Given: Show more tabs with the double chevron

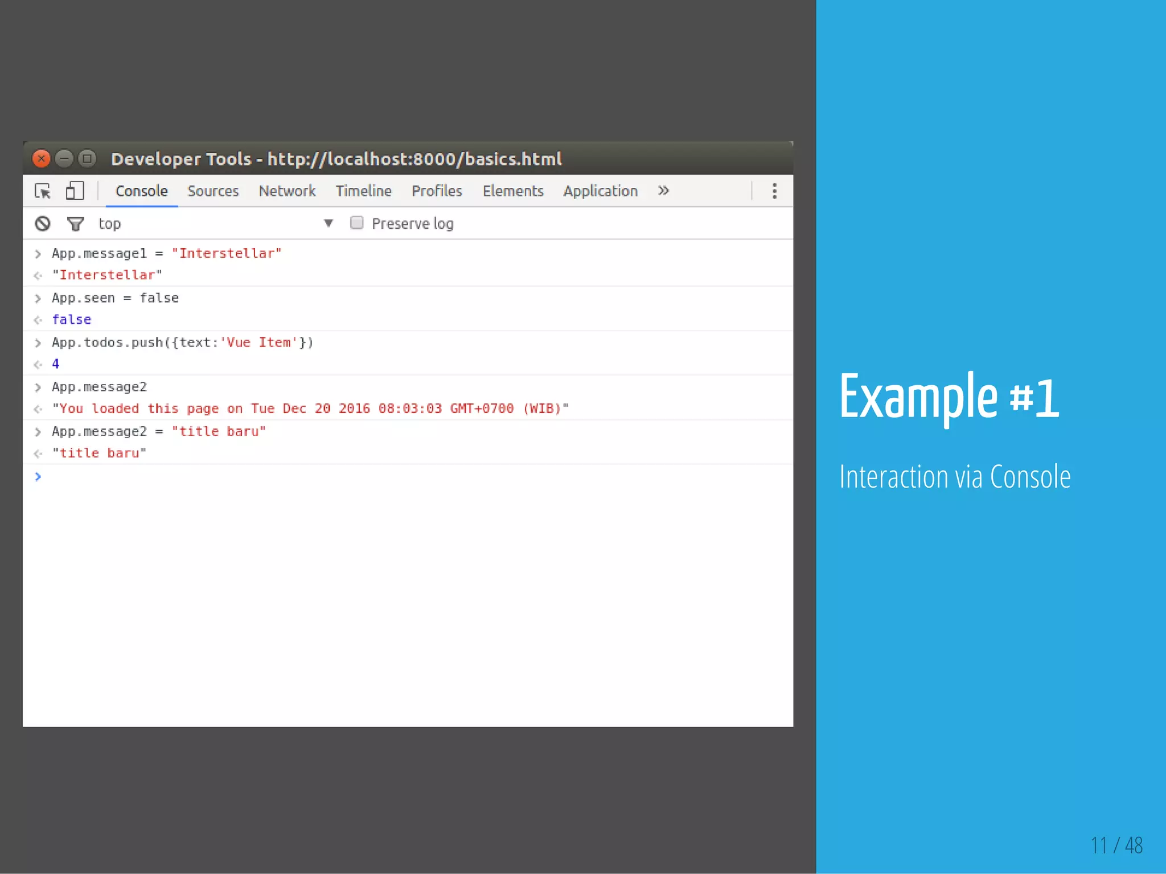Looking at the screenshot, I should (x=663, y=191).
